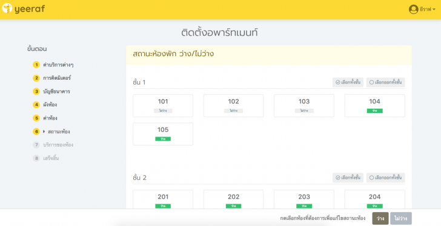Open disabled step 7 บริการของห้อง
The height and width of the screenshot is (226, 441).
tap(58, 145)
